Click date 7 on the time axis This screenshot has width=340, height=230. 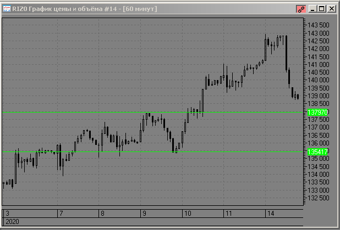61,214
